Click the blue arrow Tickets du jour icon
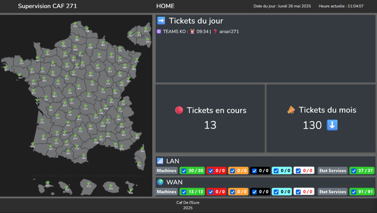Viewport: 377px width, 213px height. click(161, 21)
